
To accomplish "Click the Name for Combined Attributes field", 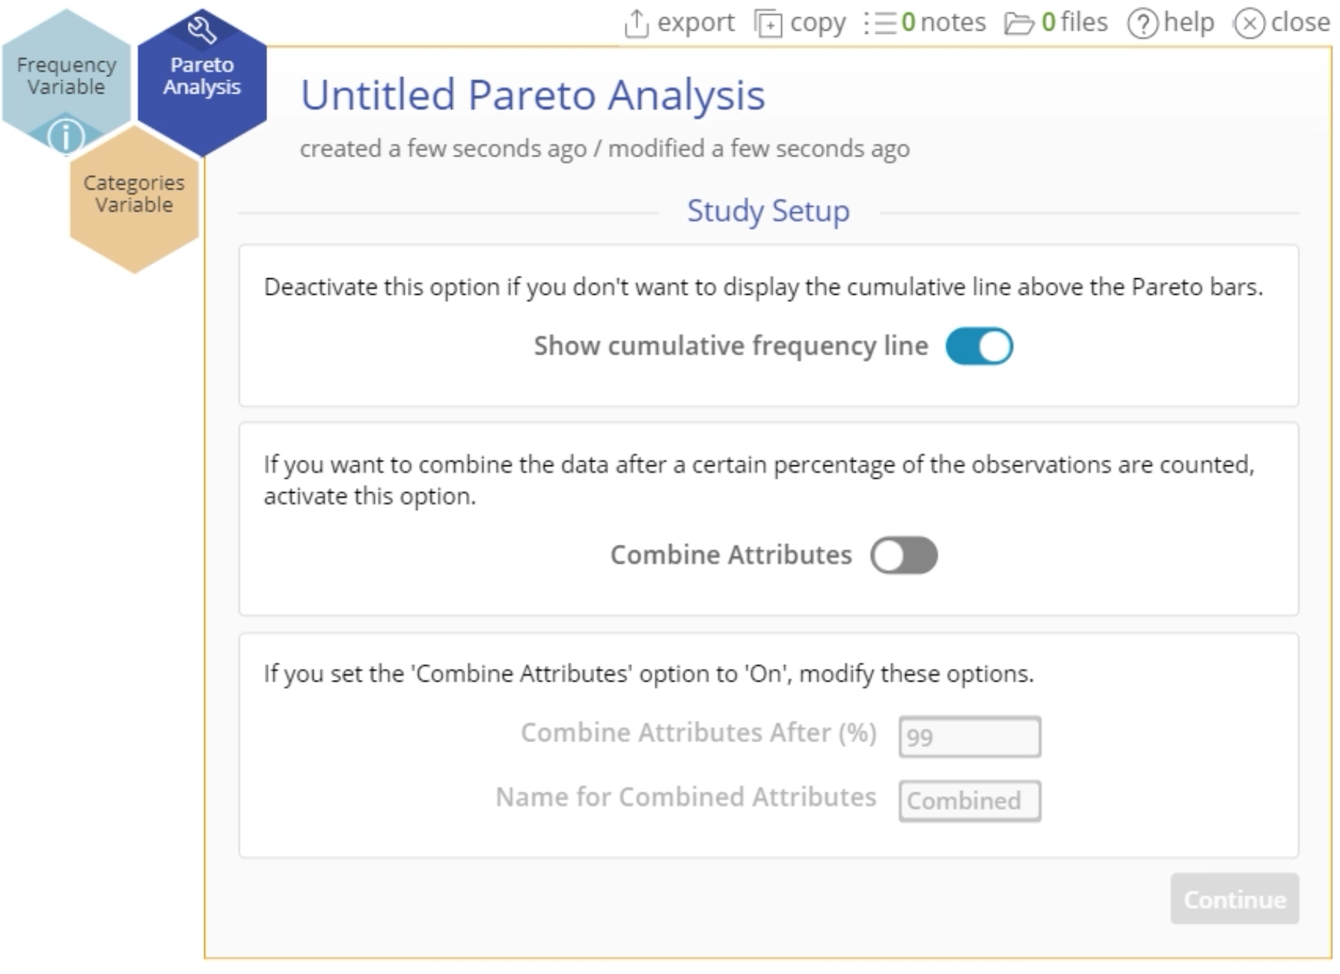I will point(970,800).
